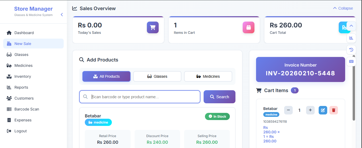This screenshot has height=148, width=362.
Task: Click the floating scroll-up arrow button
Action: [351, 26]
